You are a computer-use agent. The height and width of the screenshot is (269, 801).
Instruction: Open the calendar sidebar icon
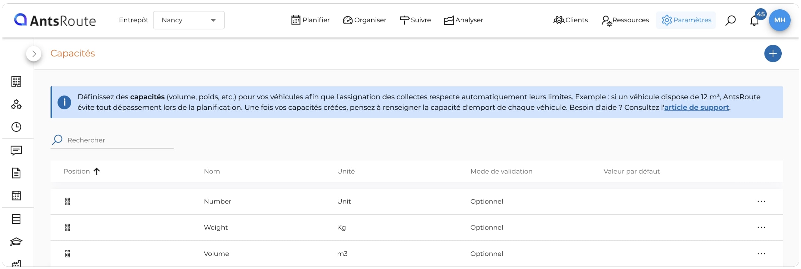16,196
